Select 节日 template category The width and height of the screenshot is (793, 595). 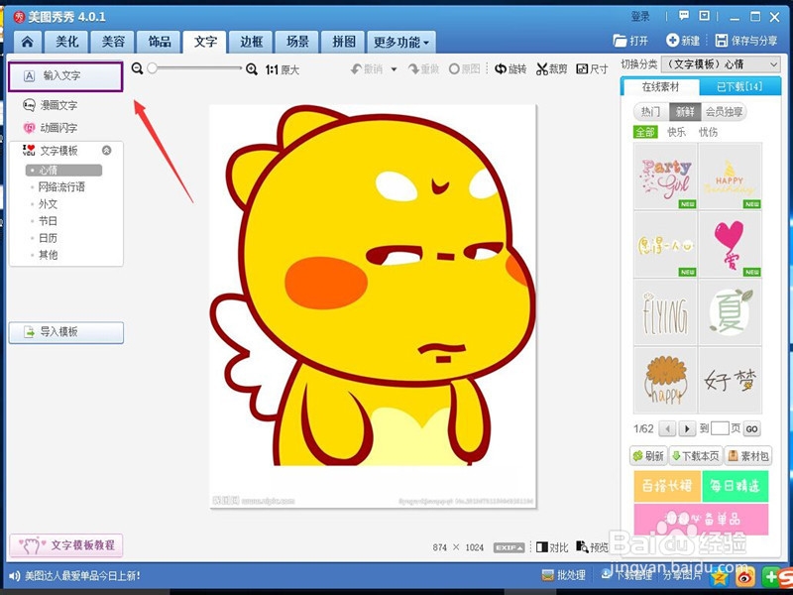(48, 221)
